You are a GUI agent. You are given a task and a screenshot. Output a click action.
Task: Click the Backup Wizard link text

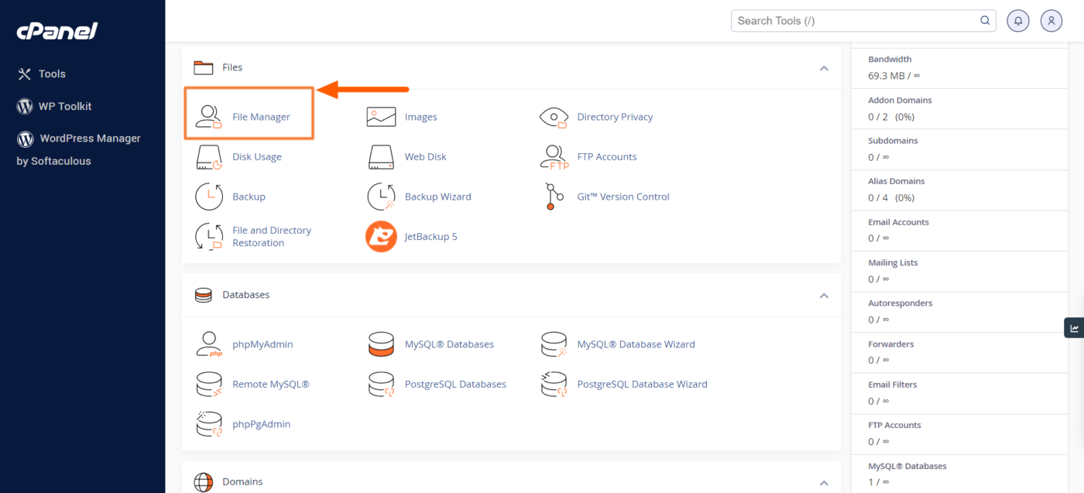click(437, 197)
